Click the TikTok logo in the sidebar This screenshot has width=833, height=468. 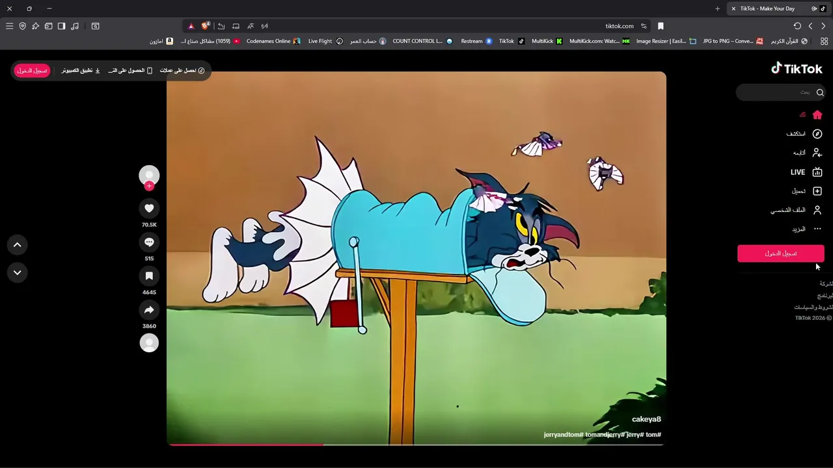[x=797, y=68]
